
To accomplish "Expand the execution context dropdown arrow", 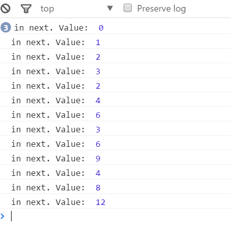I will tap(110, 8).
